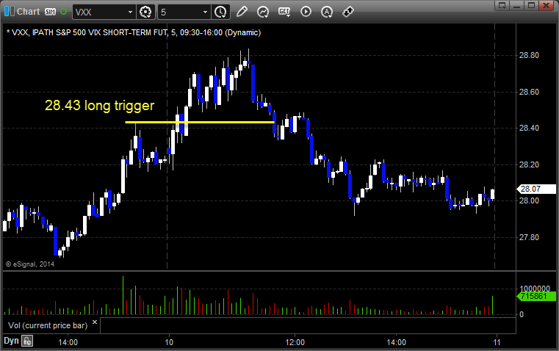Click the green connection status circle

tap(63, 12)
